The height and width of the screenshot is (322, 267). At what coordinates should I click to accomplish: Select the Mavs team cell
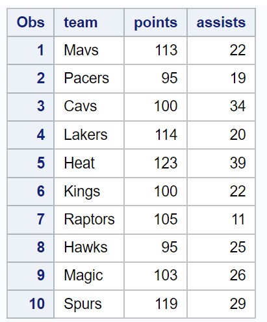pyautogui.click(x=89, y=51)
